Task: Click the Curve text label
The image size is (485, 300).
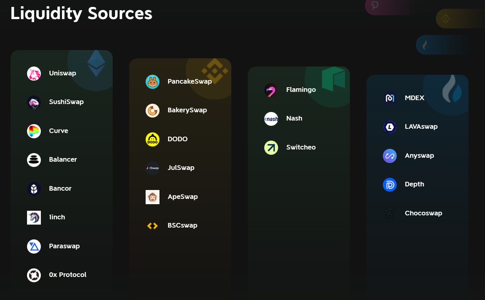Action: 59,131
